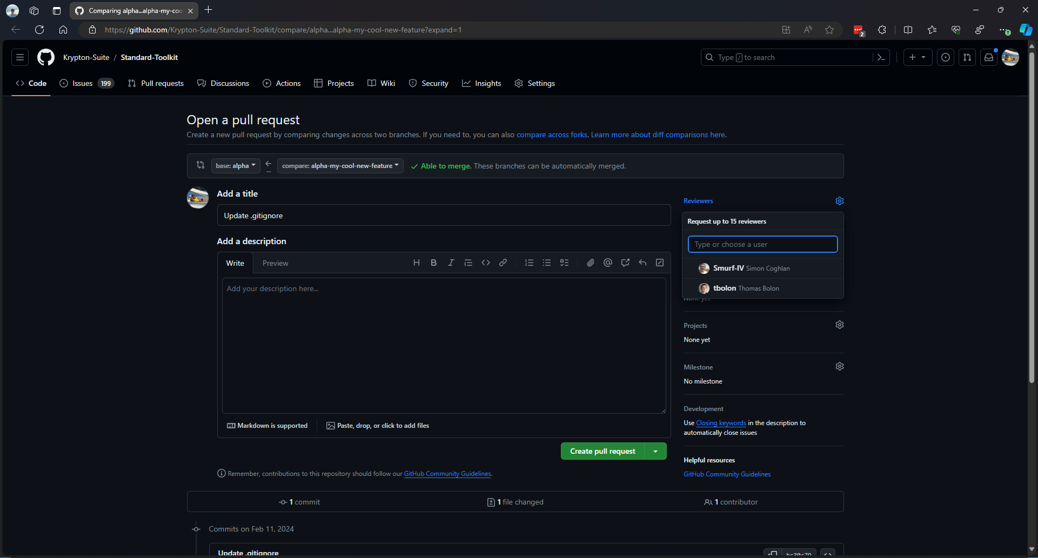The height and width of the screenshot is (558, 1038).
Task: Click the mention user @ icon
Action: pyautogui.click(x=608, y=263)
